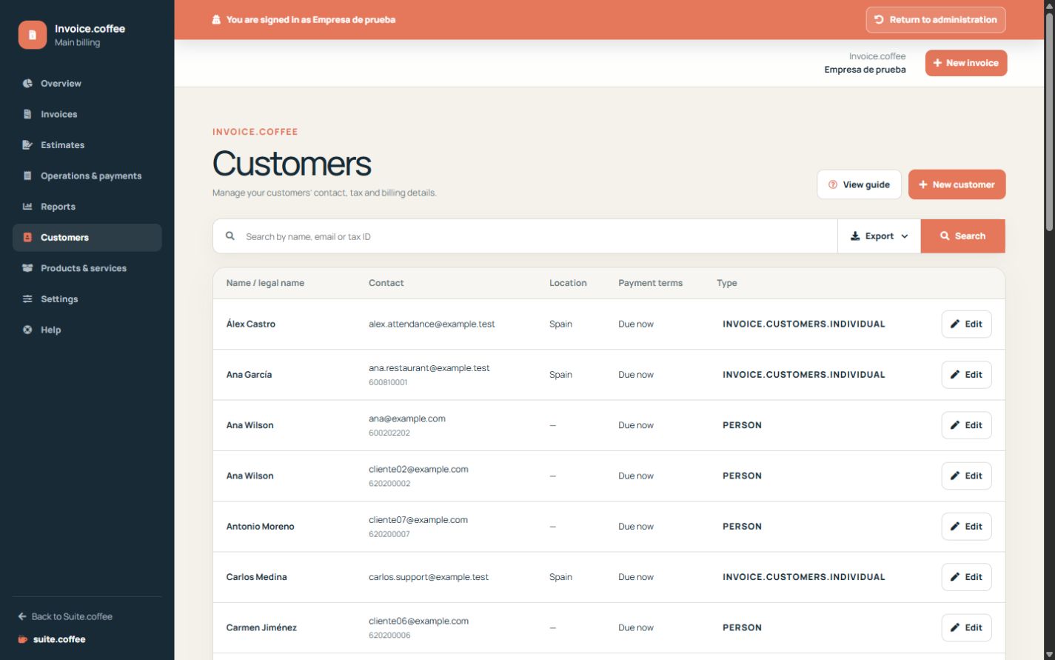This screenshot has width=1055, height=660.
Task: Click the Name / legal name column header
Action: click(x=265, y=283)
